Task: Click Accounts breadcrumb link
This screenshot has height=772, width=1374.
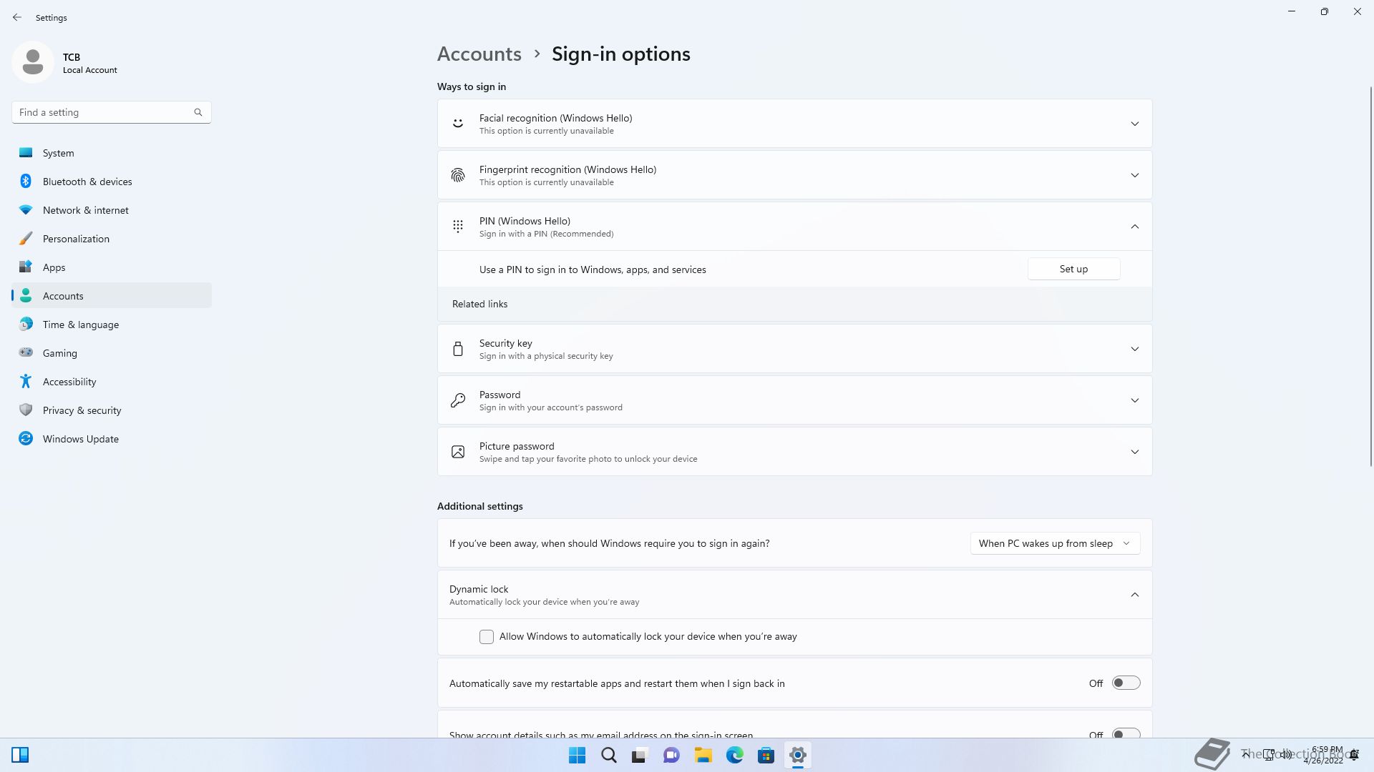Action: [479, 54]
